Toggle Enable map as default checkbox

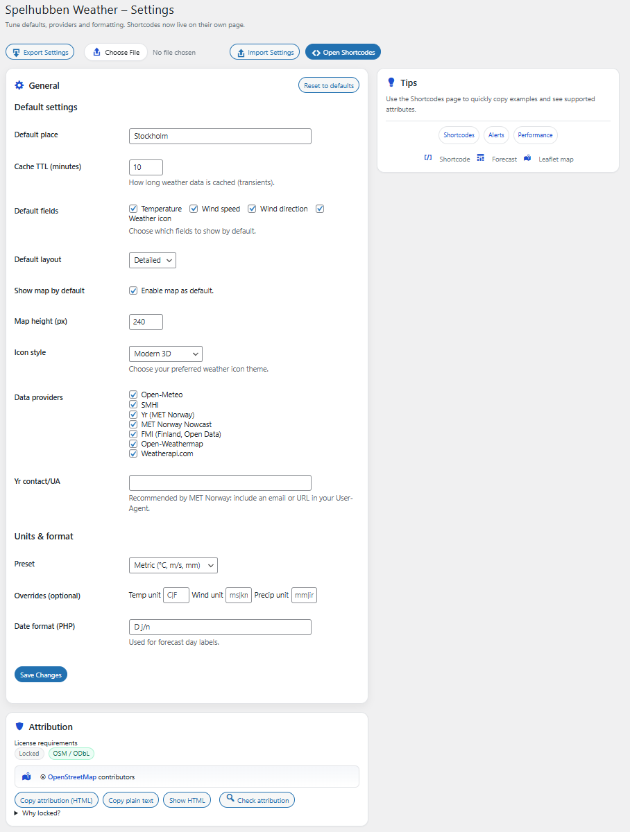pos(133,291)
